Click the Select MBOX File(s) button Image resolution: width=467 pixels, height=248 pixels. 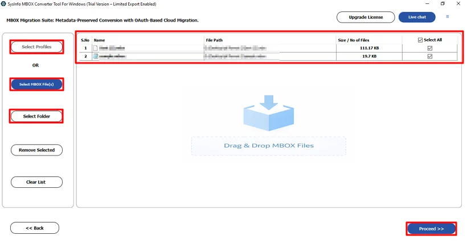click(x=36, y=84)
